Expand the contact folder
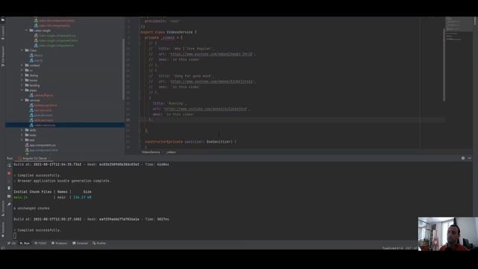 pos(22,65)
